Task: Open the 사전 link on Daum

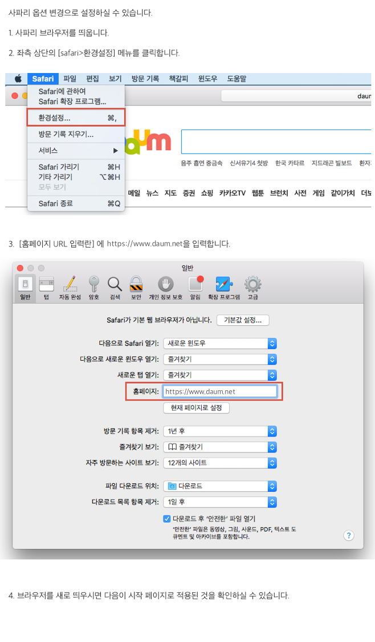Action: [x=300, y=193]
